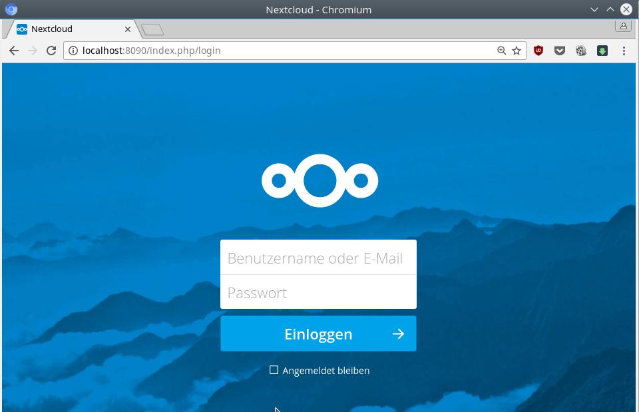
Task: Open the Chromium three-dot menu
Action: [624, 51]
